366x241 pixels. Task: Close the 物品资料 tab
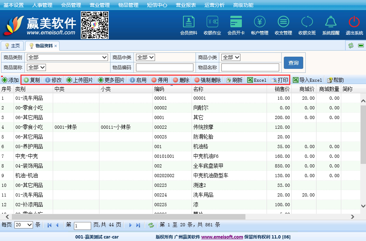pyautogui.click(x=56, y=46)
